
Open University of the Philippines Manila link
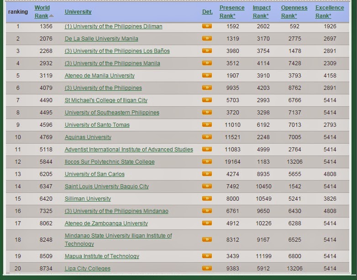click(112, 63)
